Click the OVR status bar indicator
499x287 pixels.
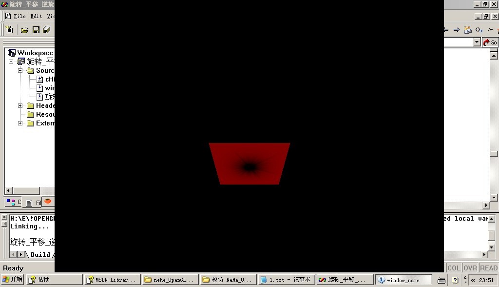[x=470, y=268]
